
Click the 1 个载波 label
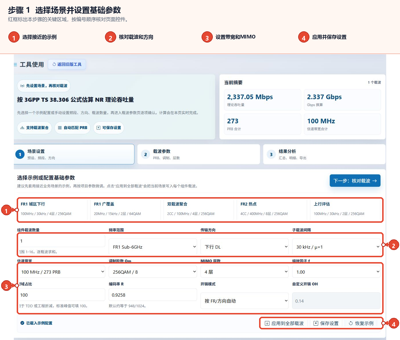tap(374, 82)
